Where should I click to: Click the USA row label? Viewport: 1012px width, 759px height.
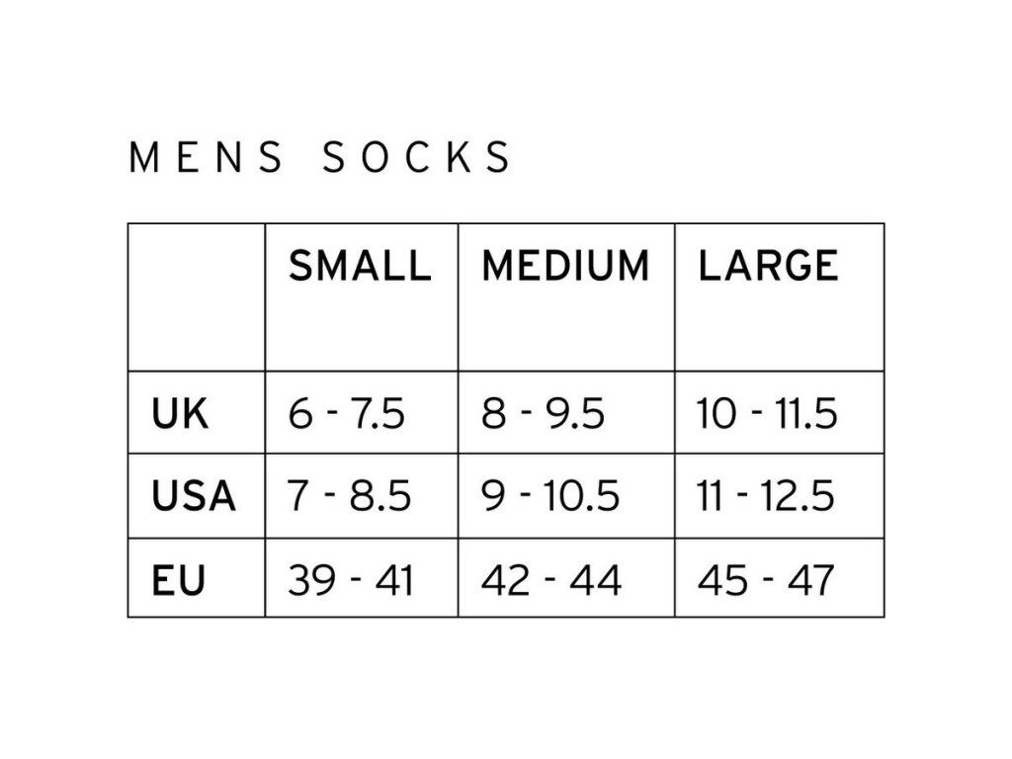click(194, 496)
